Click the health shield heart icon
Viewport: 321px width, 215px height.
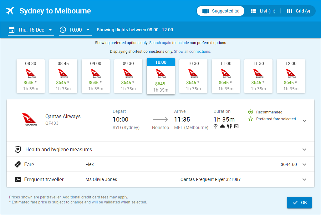pos(18,149)
